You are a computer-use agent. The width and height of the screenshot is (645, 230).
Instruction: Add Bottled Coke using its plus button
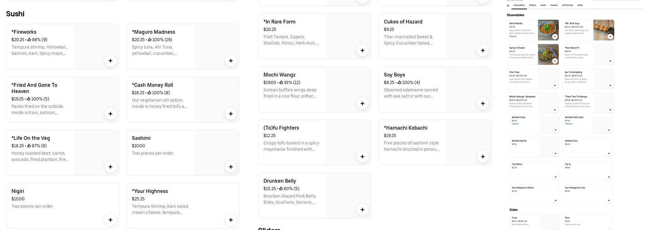click(x=555, y=130)
